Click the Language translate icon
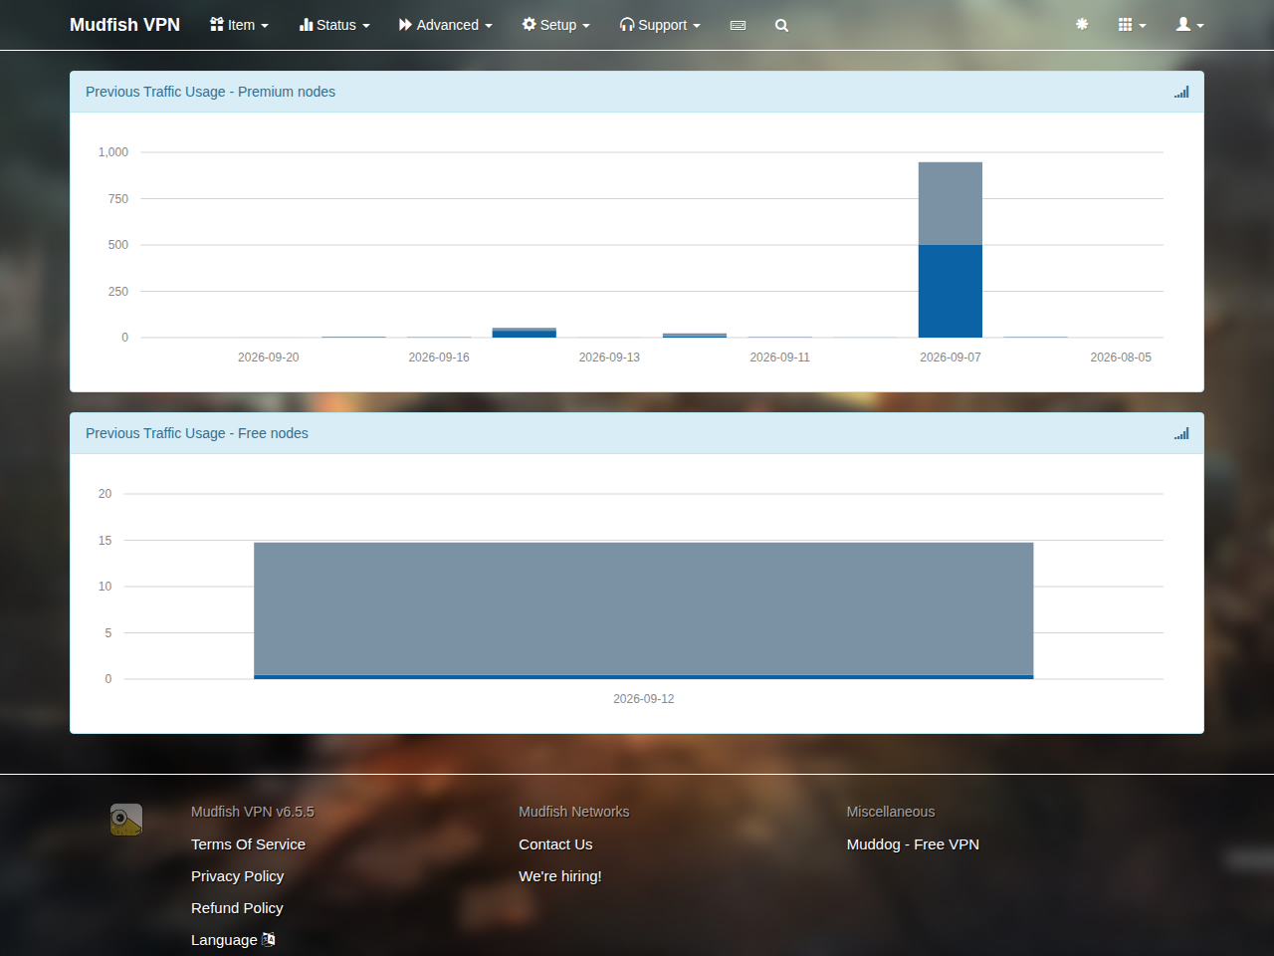 pos(269,939)
